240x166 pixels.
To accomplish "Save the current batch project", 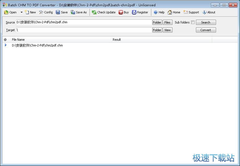I will (62, 12).
